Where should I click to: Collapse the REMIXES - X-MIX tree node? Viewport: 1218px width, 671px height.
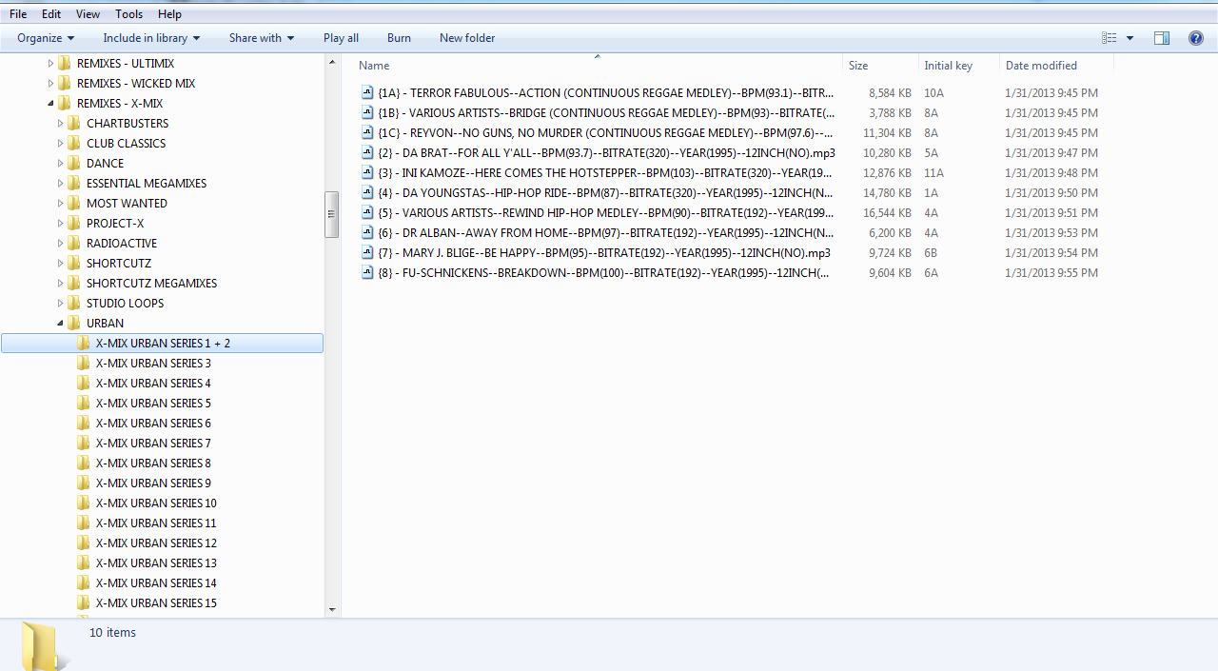(51, 104)
